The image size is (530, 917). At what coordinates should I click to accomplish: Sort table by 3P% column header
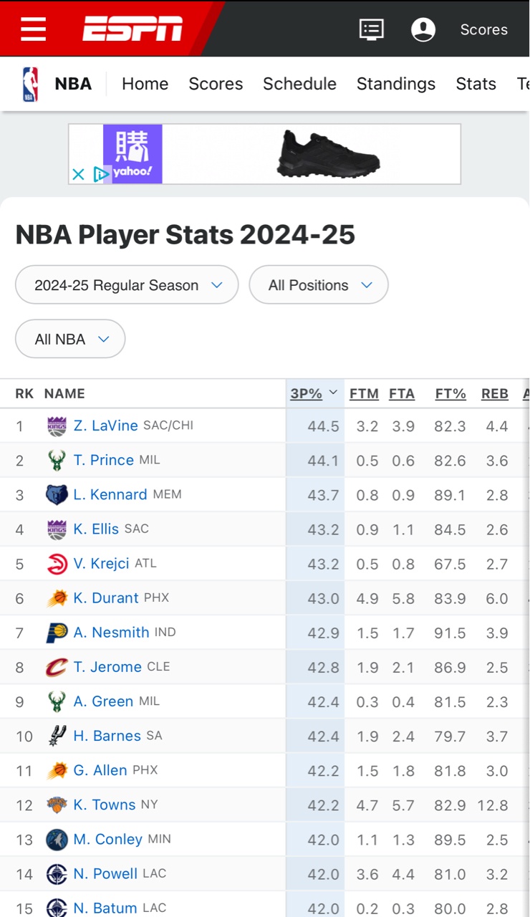point(306,393)
